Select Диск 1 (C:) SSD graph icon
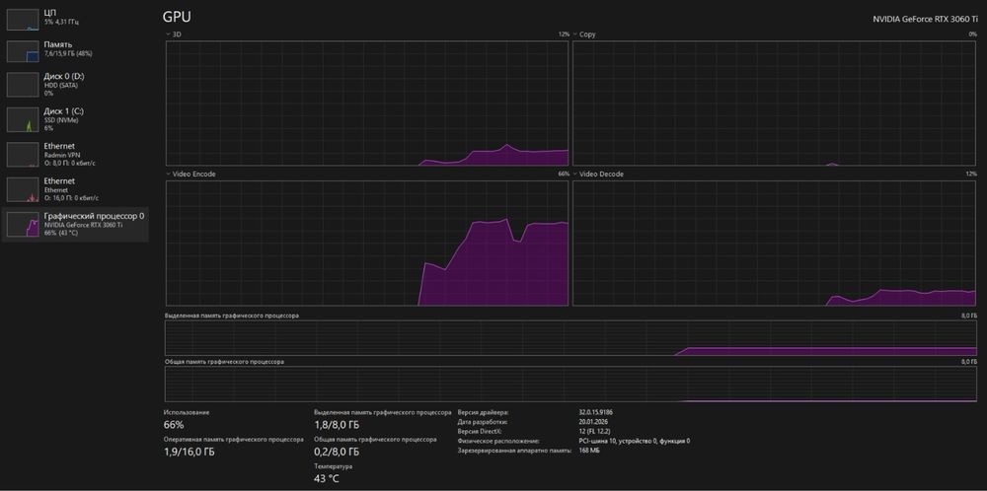987x491 pixels. coord(23,119)
